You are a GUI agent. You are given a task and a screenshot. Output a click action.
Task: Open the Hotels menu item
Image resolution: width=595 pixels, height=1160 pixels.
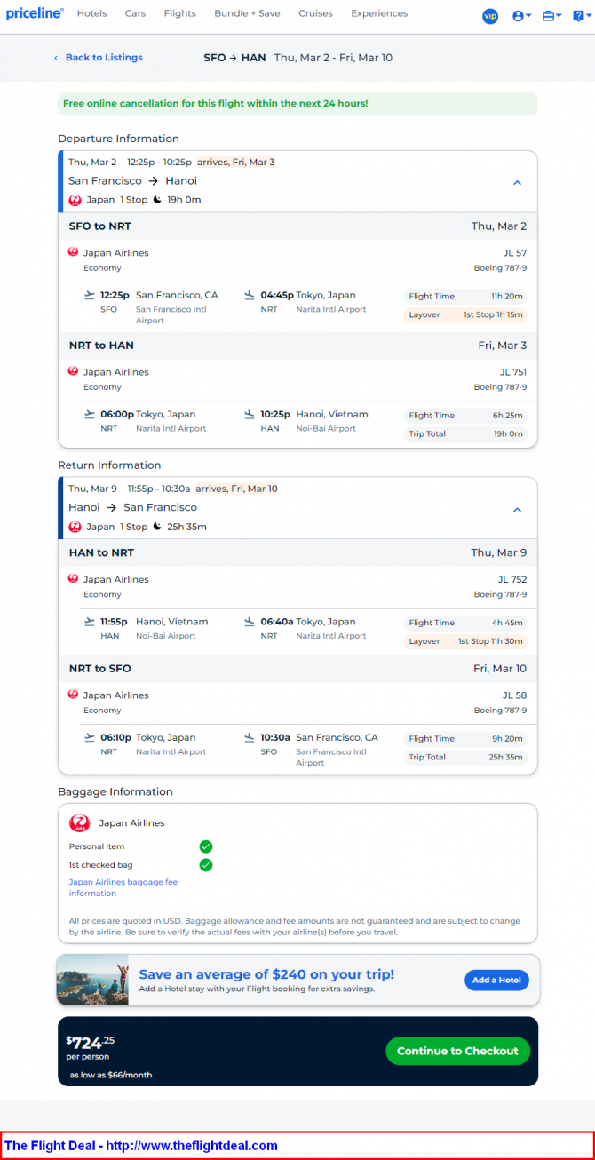click(x=91, y=13)
